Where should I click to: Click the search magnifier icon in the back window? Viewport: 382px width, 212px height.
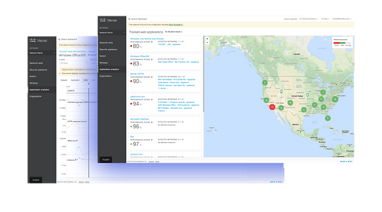pyautogui.click(x=59, y=39)
